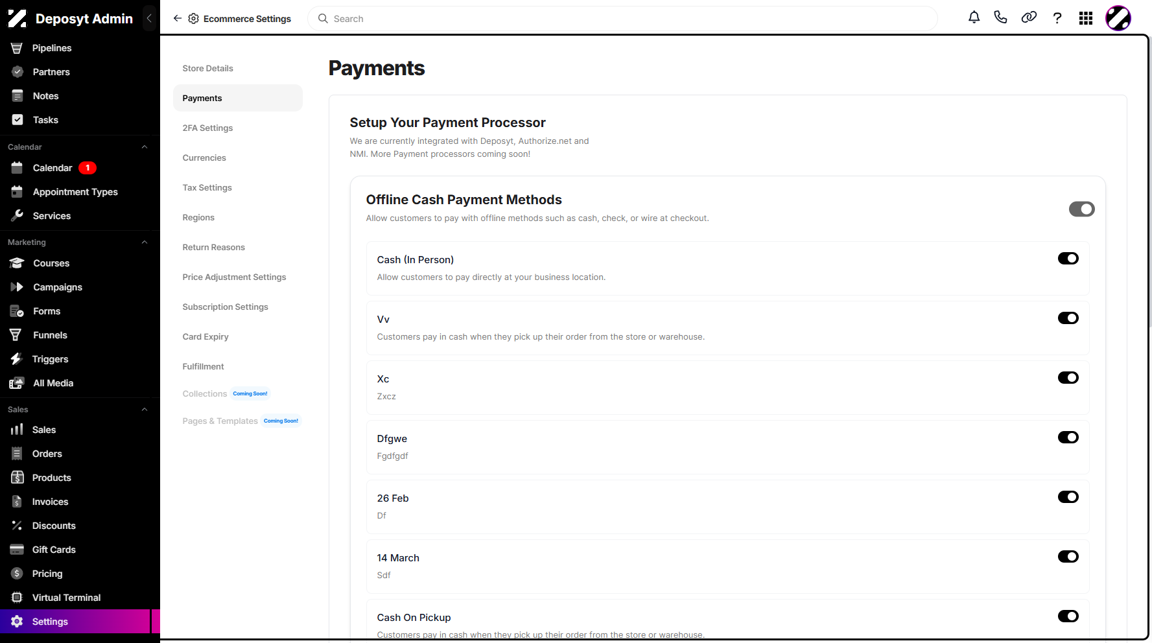Click the Ecommerce Settings gear icon
The height and width of the screenshot is (643, 1152).
pyautogui.click(x=193, y=19)
